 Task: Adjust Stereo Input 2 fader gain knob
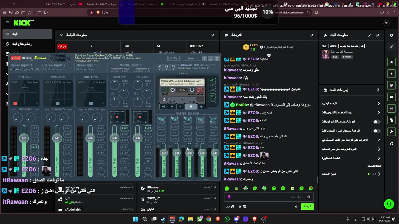[x=57, y=138]
